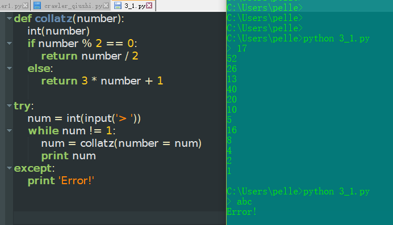The width and height of the screenshot is (393, 225).
Task: Click the terminal output value '40'
Action: point(232,89)
